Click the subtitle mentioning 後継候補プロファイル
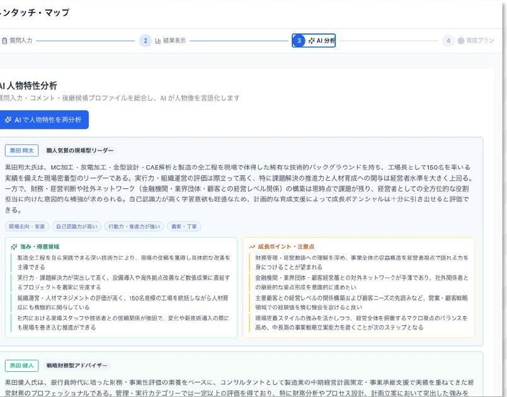Image resolution: width=507 pixels, height=397 pixels. tap(120, 98)
